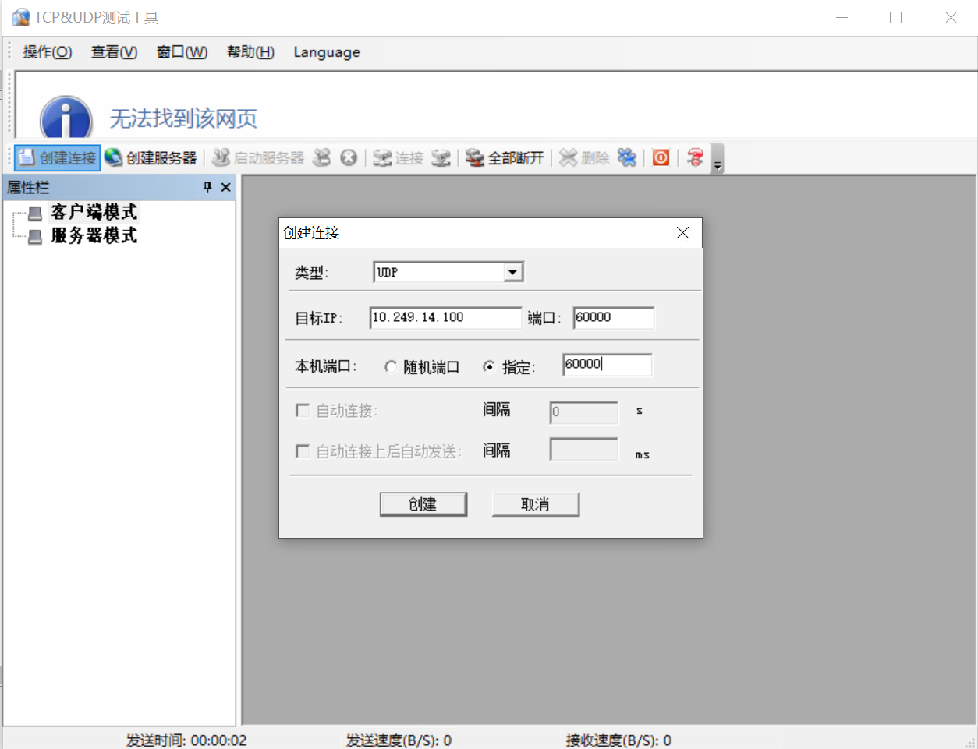978x749 pixels.
Task: Open the Language menu
Action: coord(327,52)
